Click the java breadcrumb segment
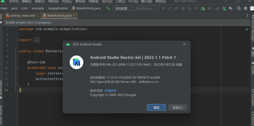 point(14,8)
